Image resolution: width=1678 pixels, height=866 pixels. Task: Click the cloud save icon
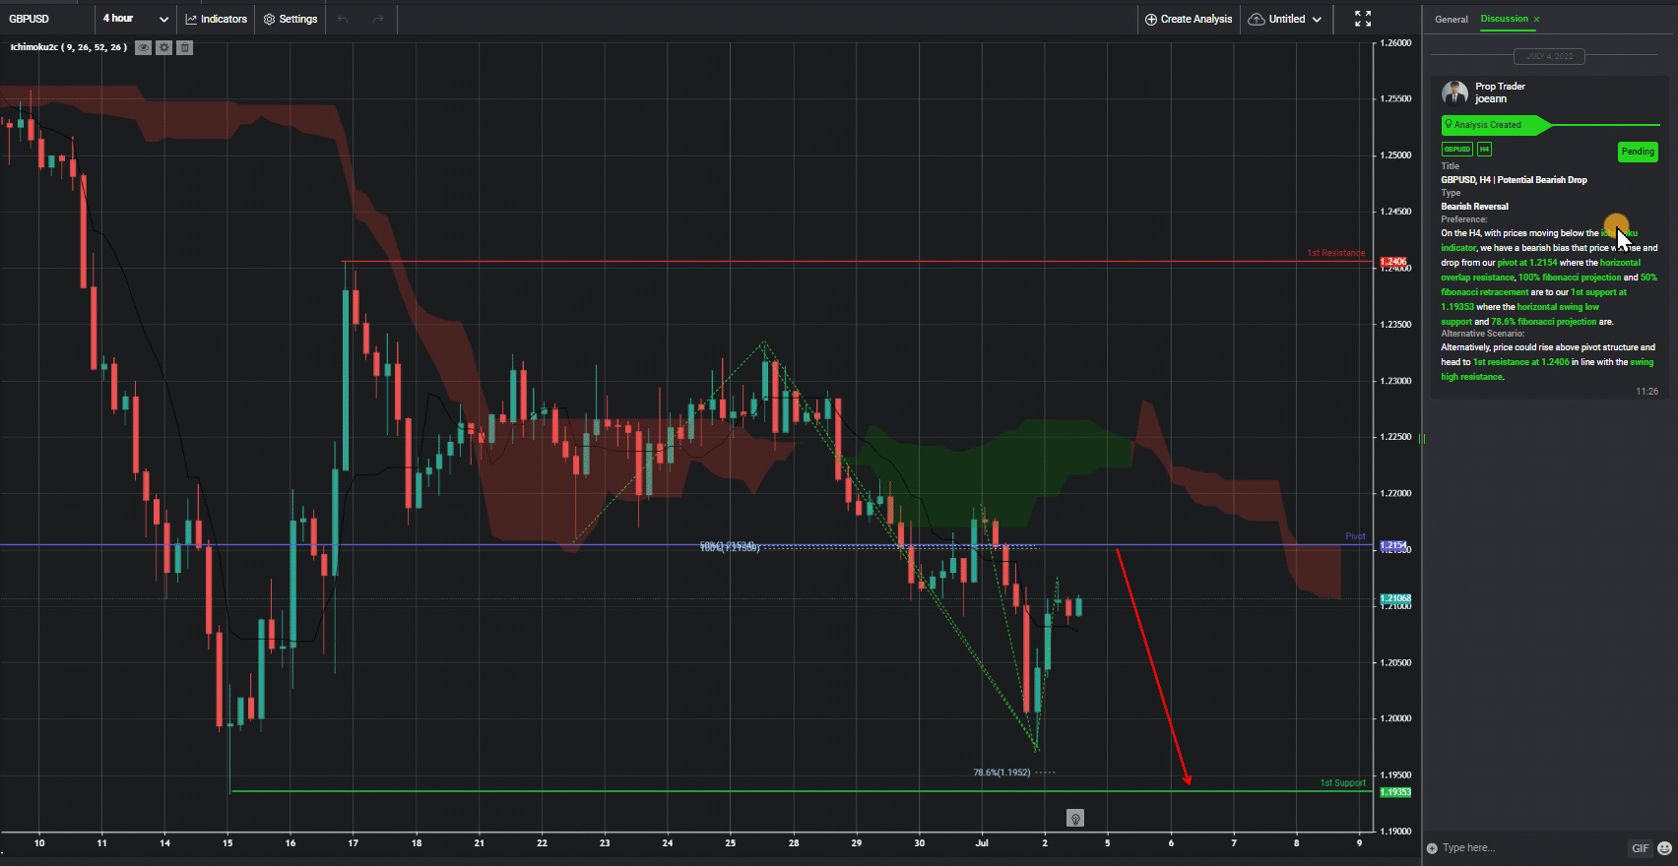pyautogui.click(x=1257, y=19)
